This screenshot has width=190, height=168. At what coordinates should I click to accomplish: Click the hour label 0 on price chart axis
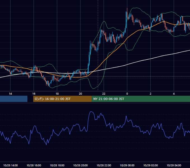pos(127,94)
